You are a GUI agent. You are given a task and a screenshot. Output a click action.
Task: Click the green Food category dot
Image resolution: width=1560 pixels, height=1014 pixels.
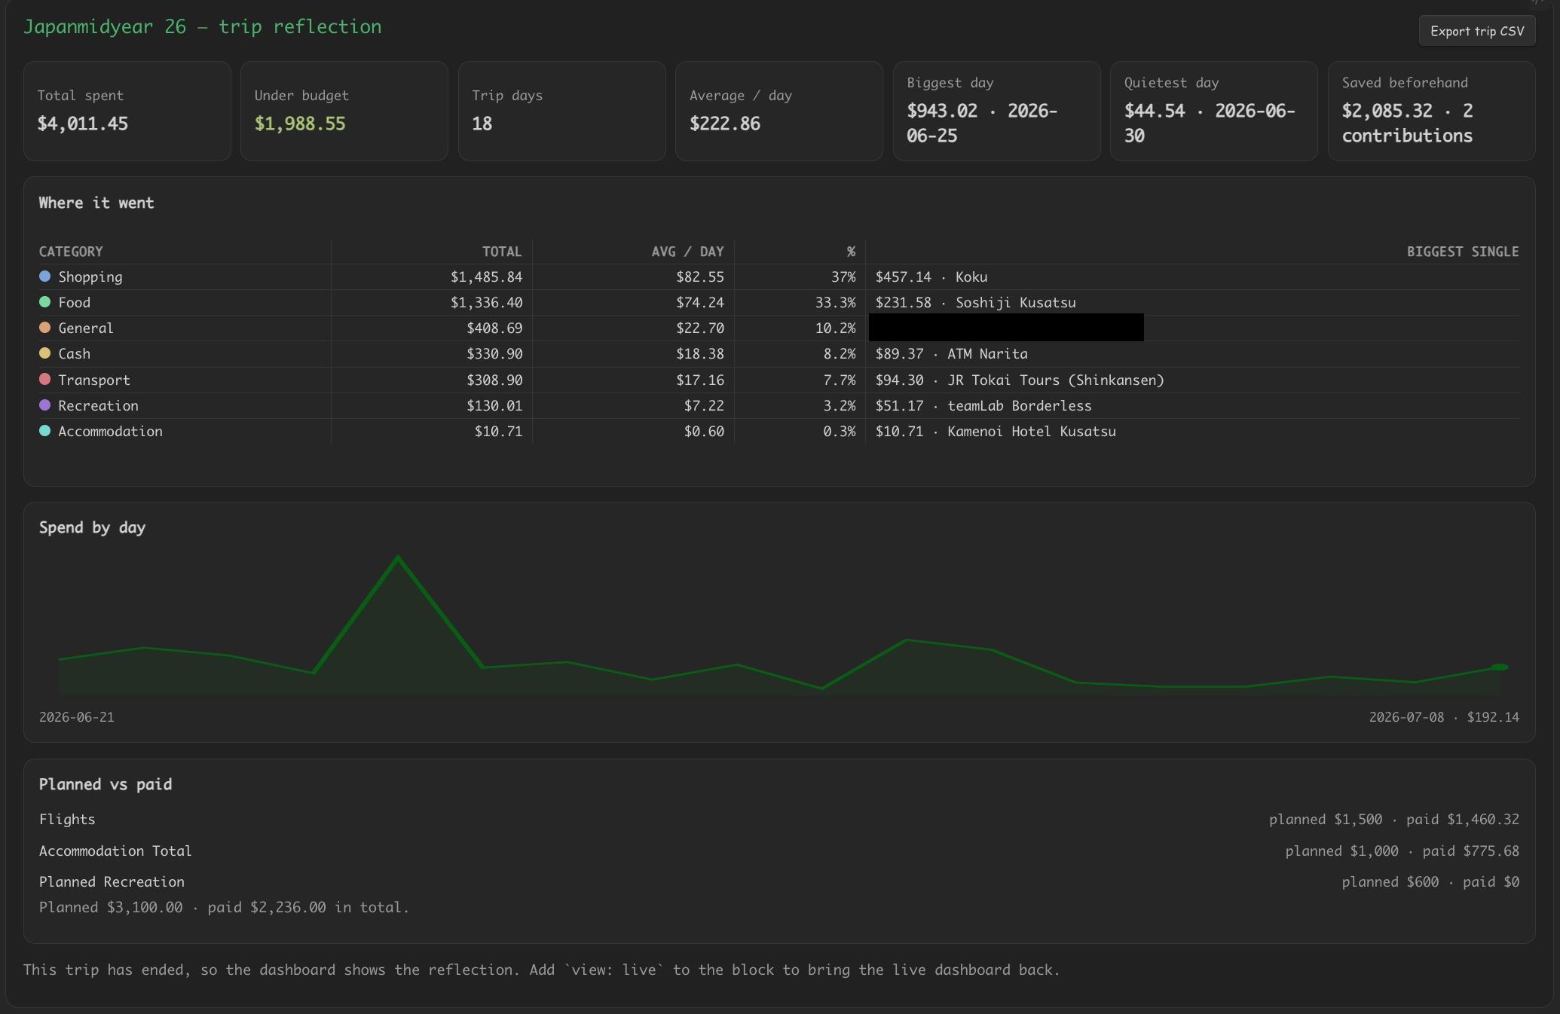click(x=44, y=302)
